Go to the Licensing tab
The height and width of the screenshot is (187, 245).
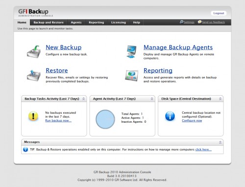pos(119,23)
